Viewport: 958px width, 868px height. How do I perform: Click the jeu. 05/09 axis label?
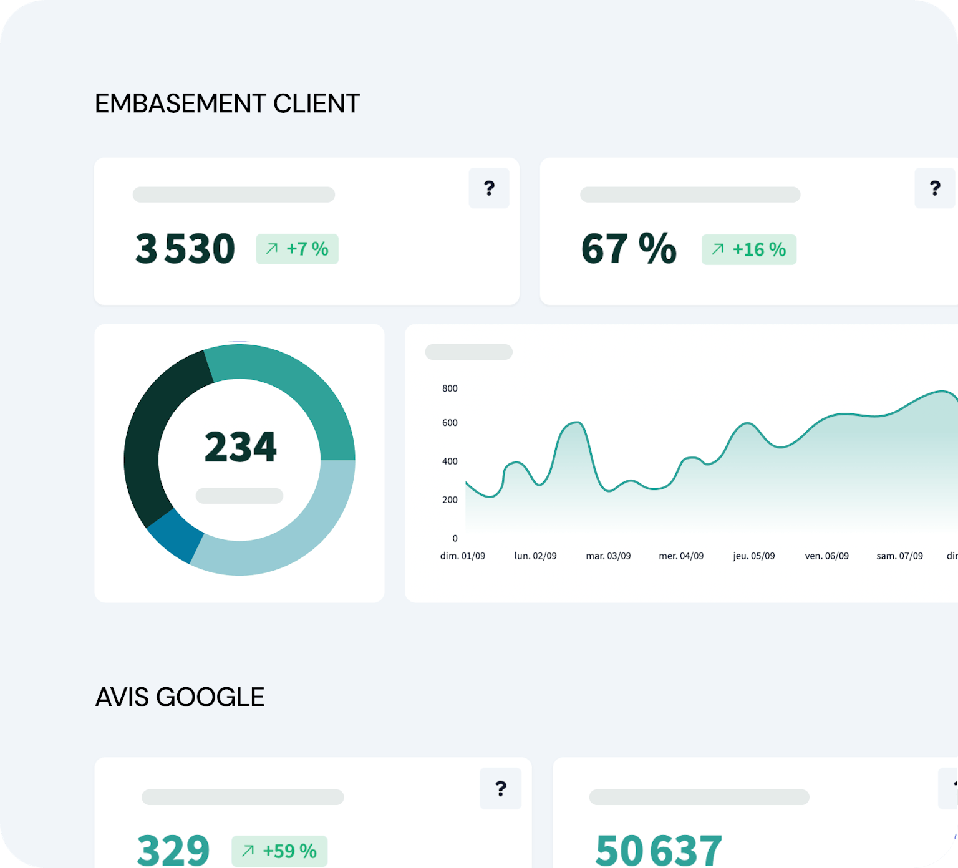coord(754,556)
